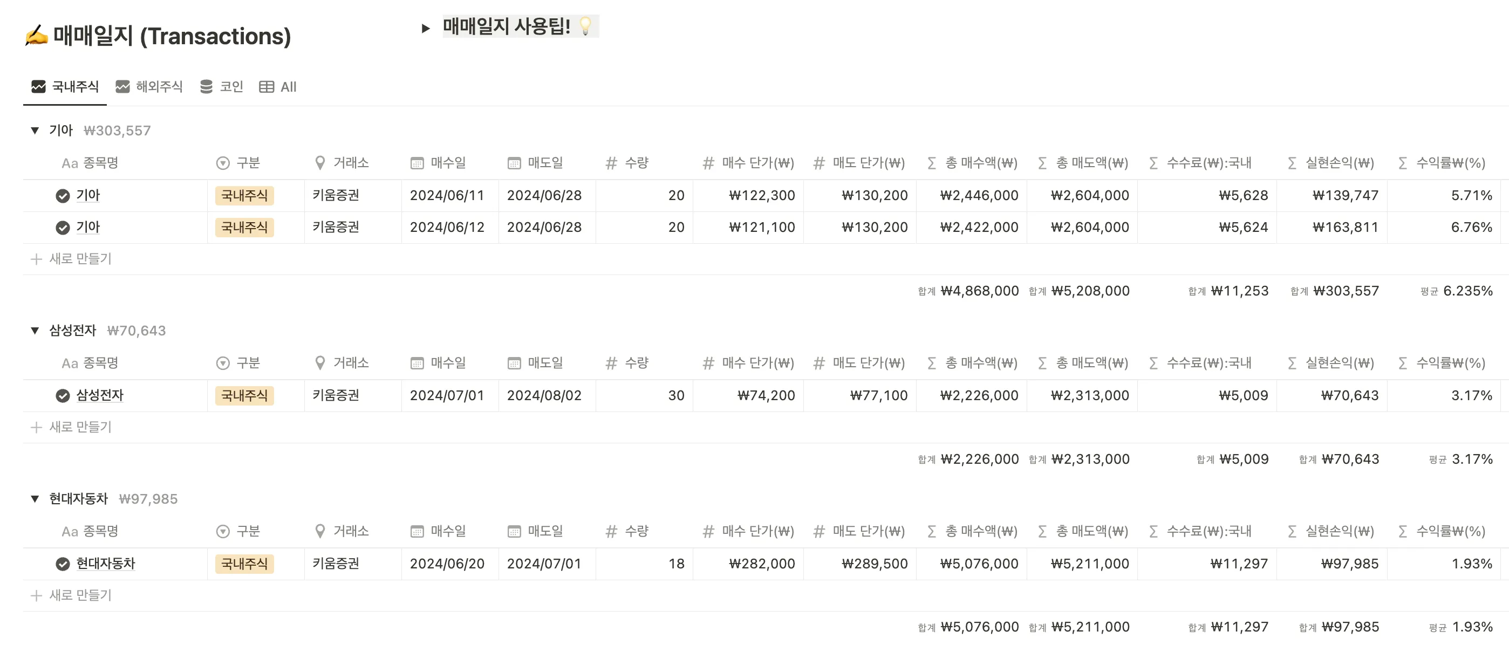The height and width of the screenshot is (652, 1509).
Task: Click the location pin icon in 거래소 header
Action: click(320, 163)
